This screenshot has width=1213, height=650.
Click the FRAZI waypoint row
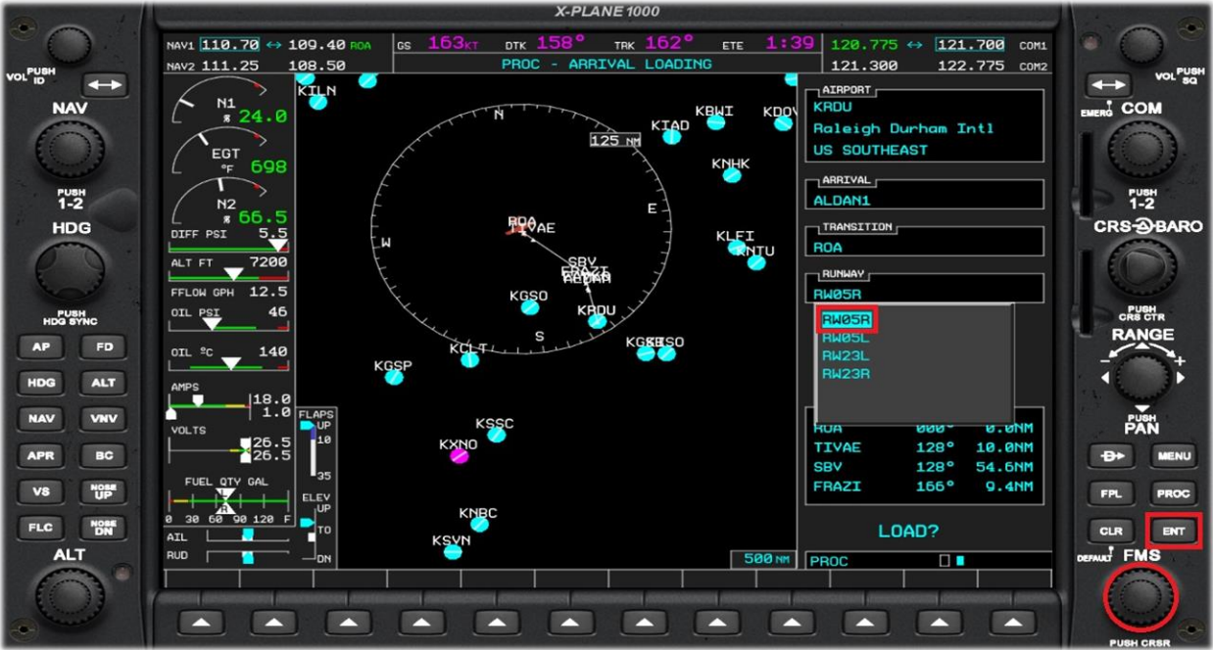pyautogui.click(x=923, y=487)
